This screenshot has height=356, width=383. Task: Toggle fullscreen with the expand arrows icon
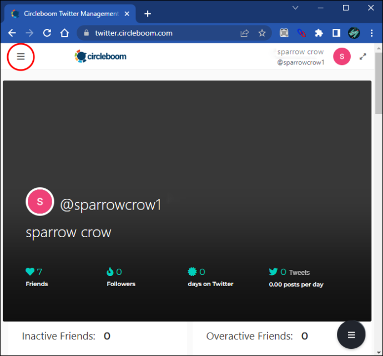coord(362,57)
